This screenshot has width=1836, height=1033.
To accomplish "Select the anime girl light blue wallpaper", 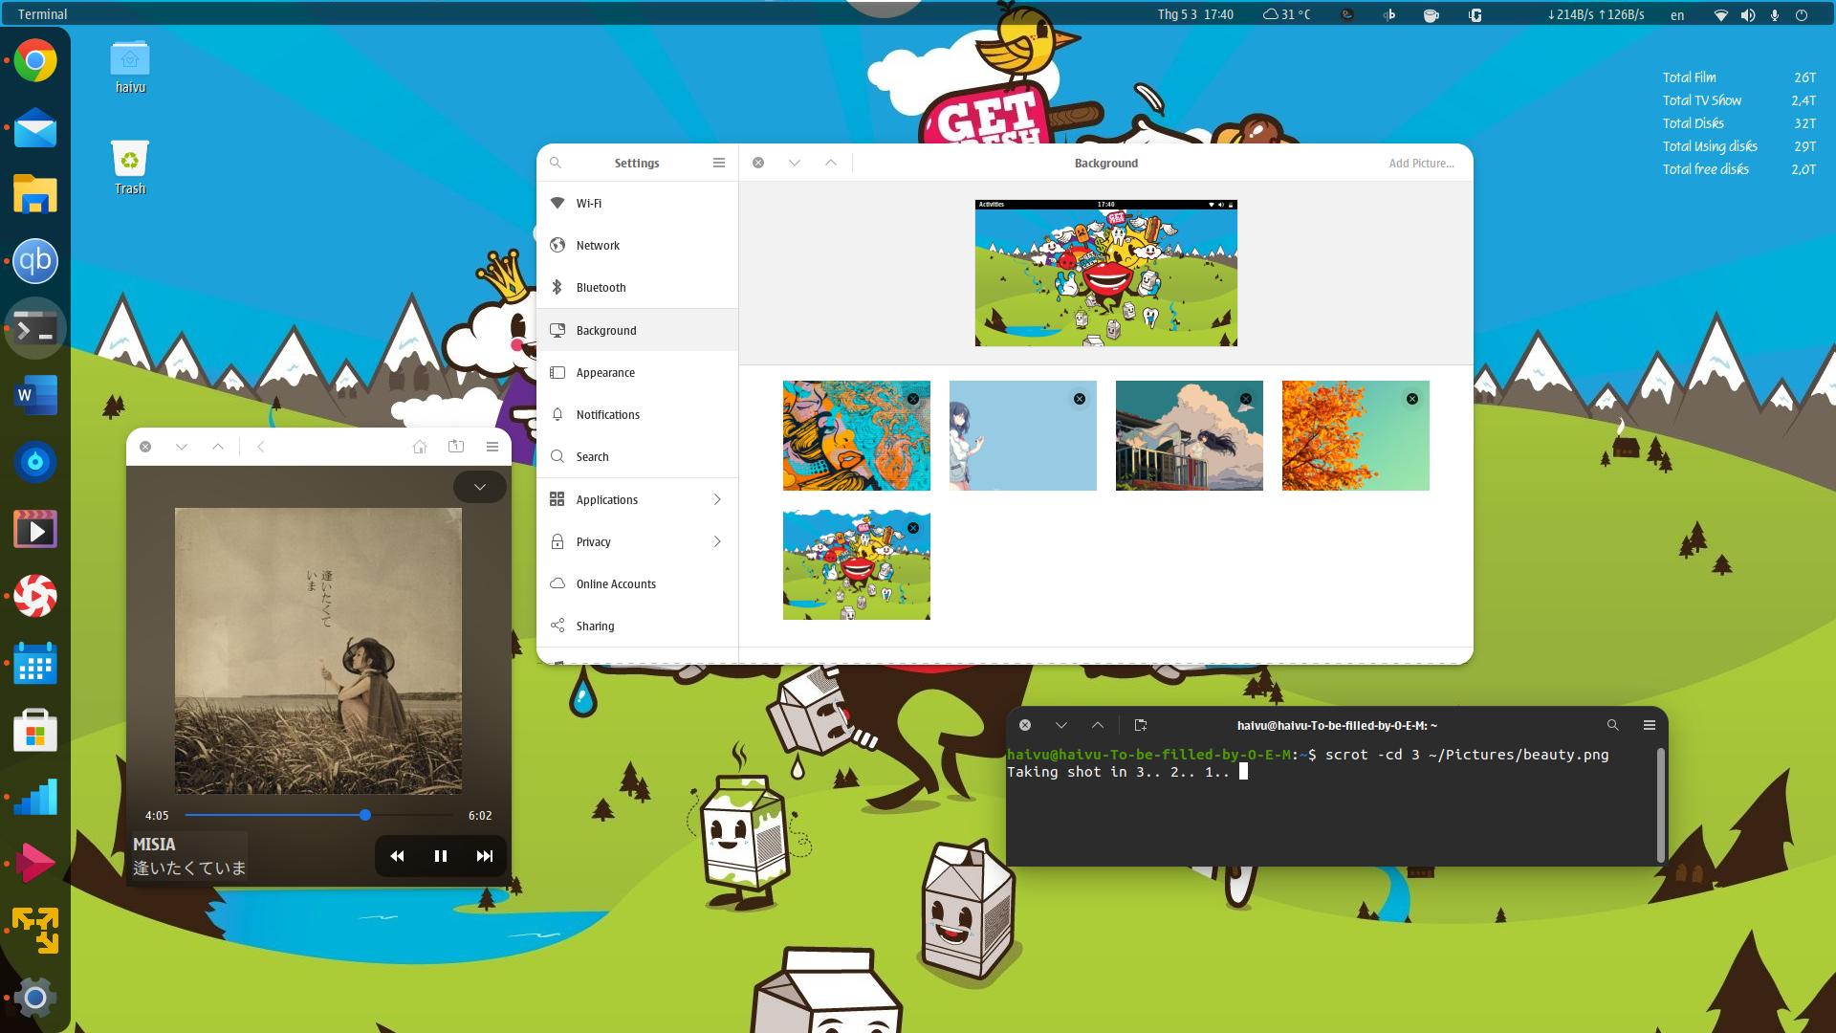I will click(1022, 435).
